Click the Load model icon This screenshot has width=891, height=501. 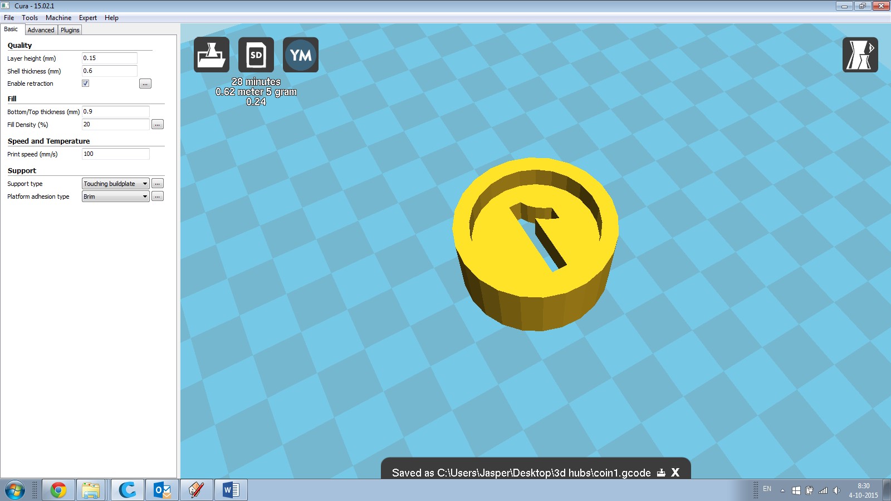211,55
